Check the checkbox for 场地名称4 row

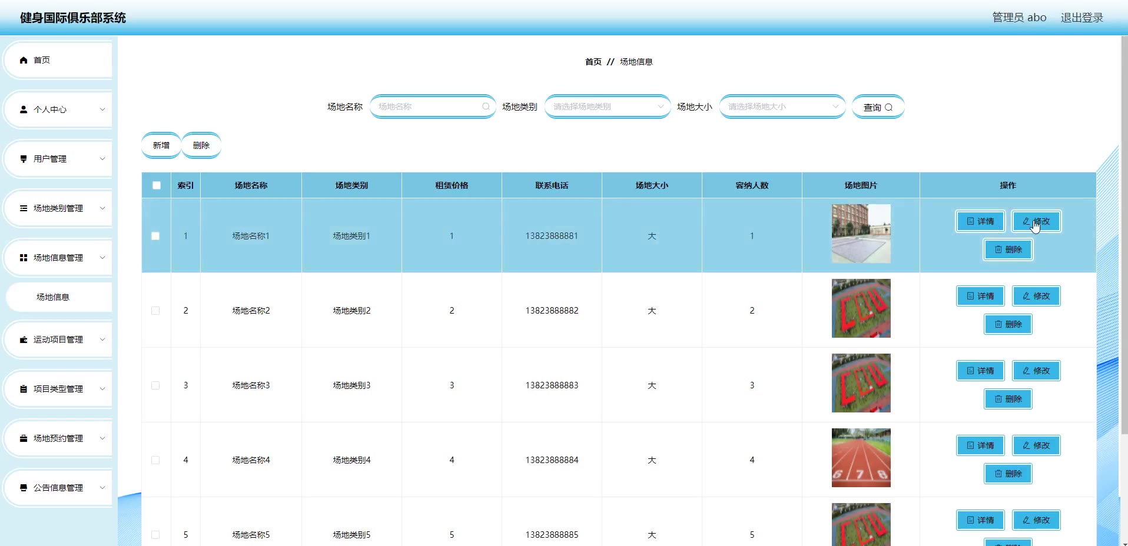(155, 460)
